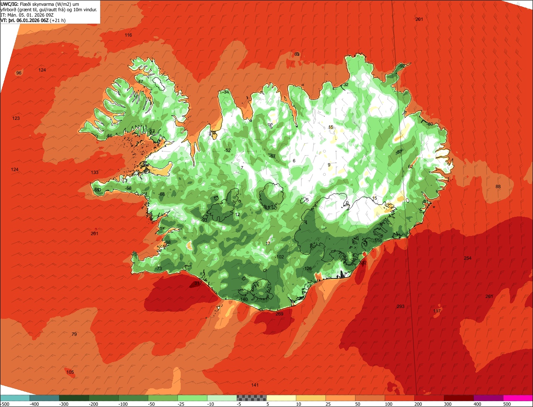The image size is (533, 407).
Task: Pick the light orange 25 to 50 swatch
Action: point(340,398)
